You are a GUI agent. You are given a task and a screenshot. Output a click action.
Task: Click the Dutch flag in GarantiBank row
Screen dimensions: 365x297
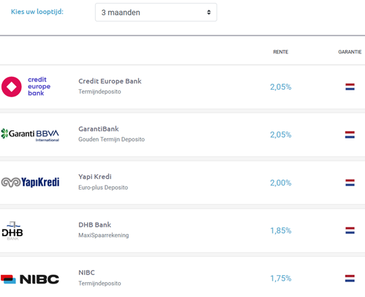[350, 134]
